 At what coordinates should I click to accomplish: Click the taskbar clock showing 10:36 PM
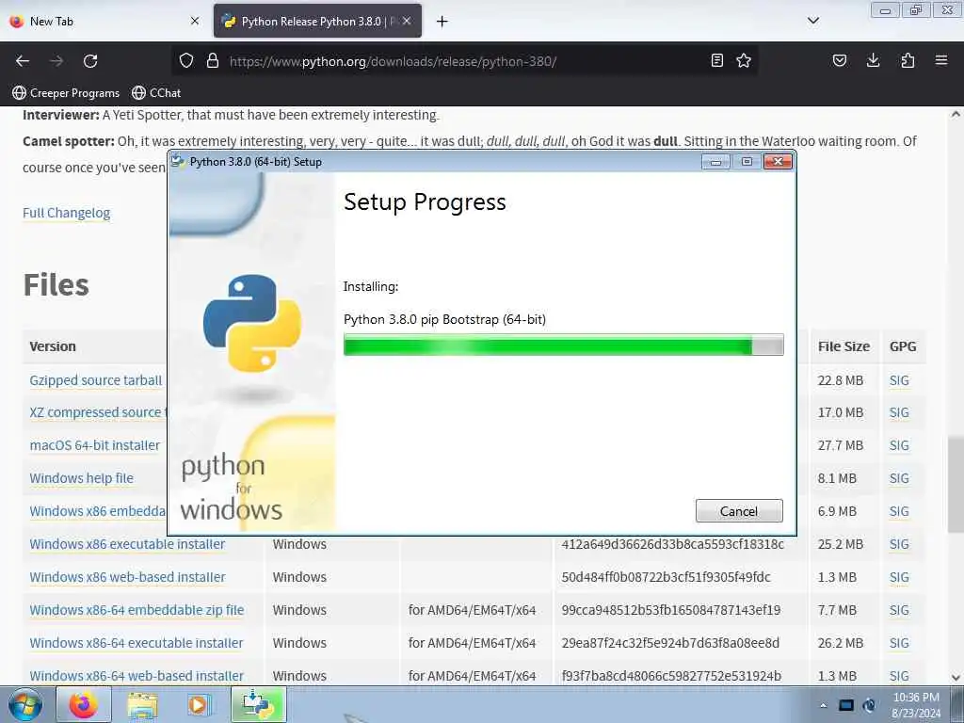[x=916, y=705]
